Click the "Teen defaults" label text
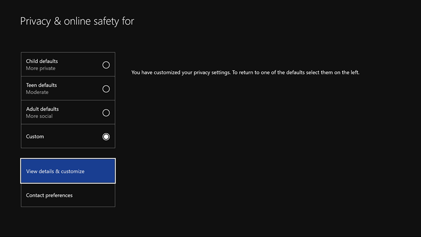 click(x=41, y=85)
